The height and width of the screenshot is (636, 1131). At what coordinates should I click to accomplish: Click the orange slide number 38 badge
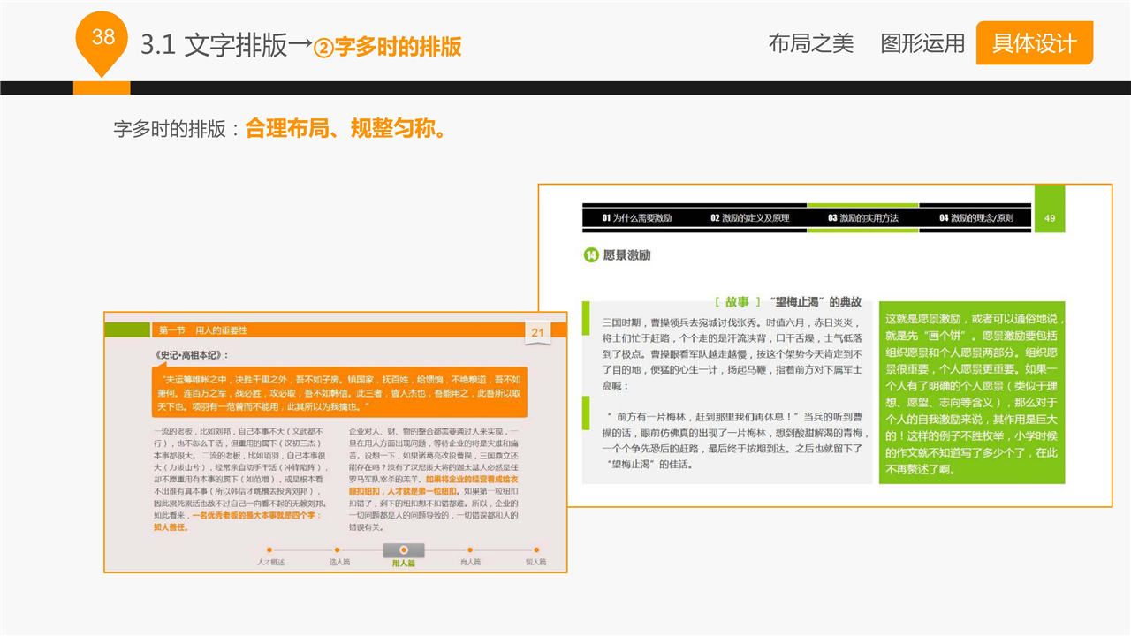click(102, 38)
